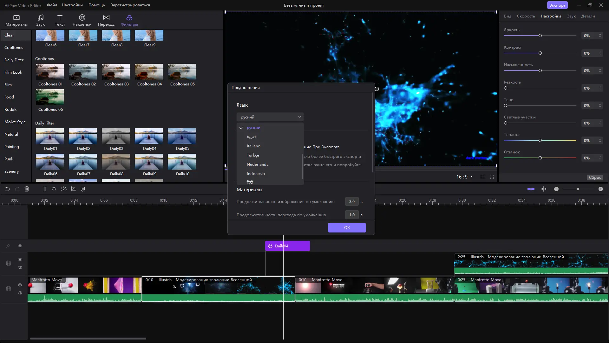Click the Crop tool icon in timeline toolbar
Viewport: 609px width, 343px height.
[73, 189]
